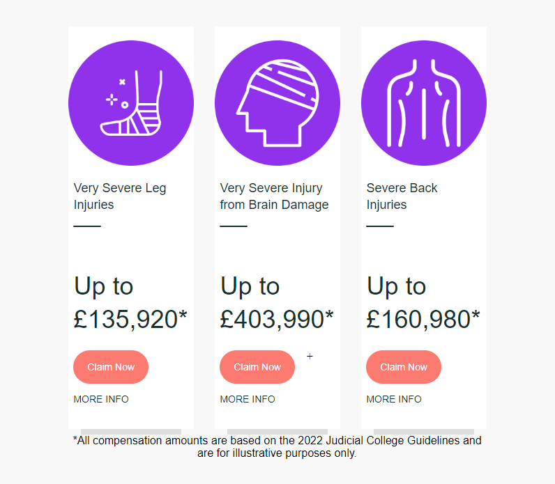Click the bandaged leg injury icon
555x484 pixels.
[131, 103]
